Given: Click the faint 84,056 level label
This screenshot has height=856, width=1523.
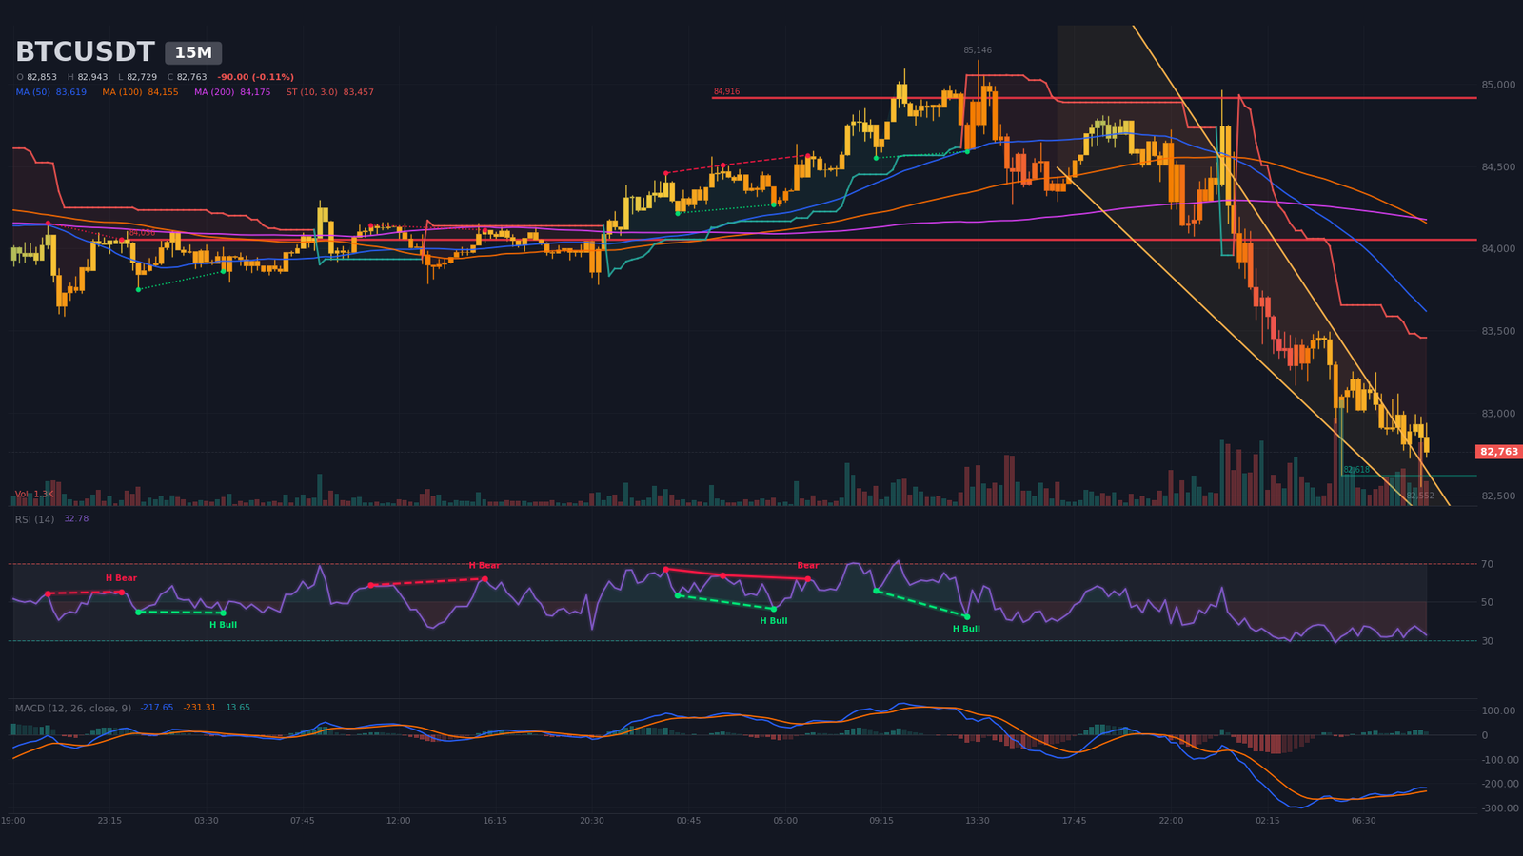Looking at the screenshot, I should point(142,233).
